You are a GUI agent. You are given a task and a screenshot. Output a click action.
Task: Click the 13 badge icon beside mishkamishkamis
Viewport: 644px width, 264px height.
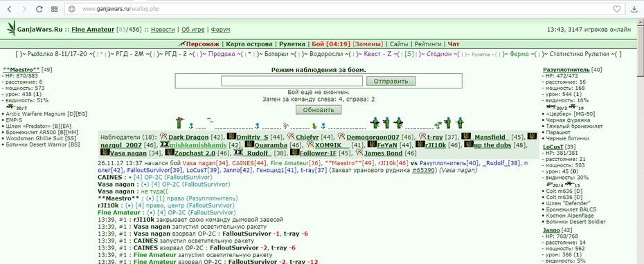(x=164, y=144)
